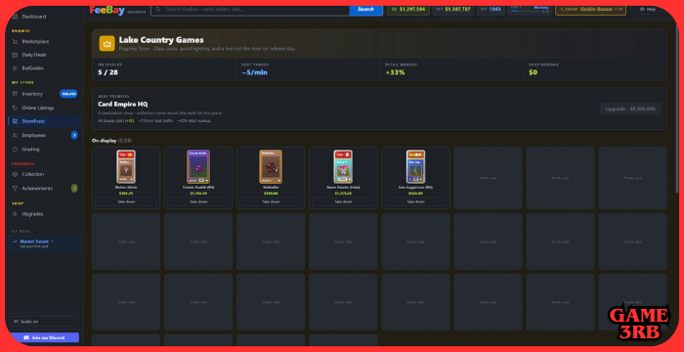Click the Cosmic Kealith card thumbnail

pyautogui.click(x=198, y=167)
